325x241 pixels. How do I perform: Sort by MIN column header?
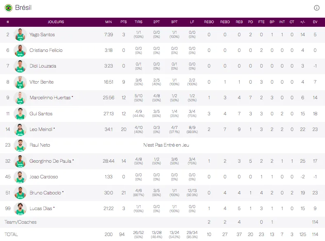108,22
